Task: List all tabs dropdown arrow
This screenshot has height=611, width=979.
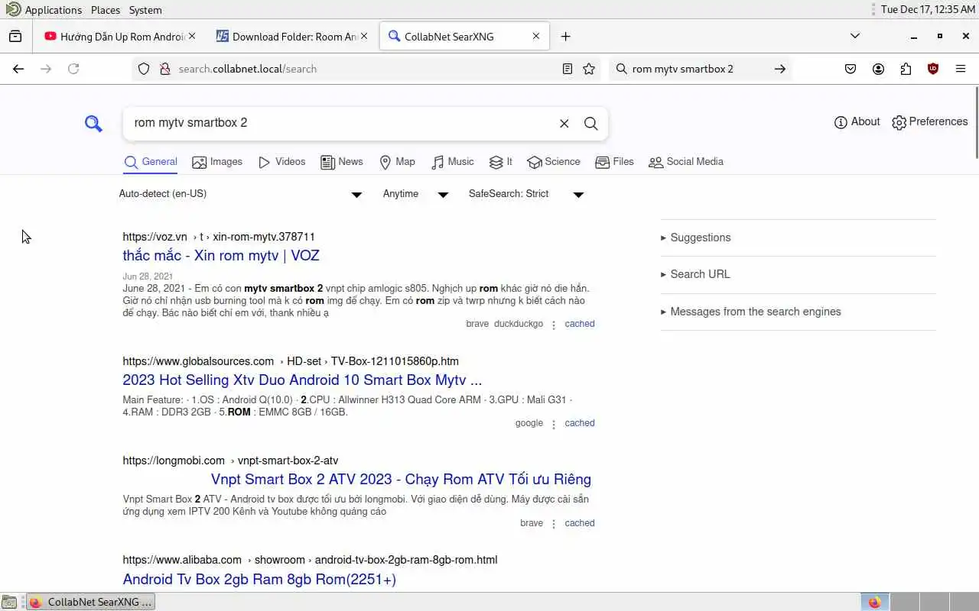Action: click(x=855, y=36)
